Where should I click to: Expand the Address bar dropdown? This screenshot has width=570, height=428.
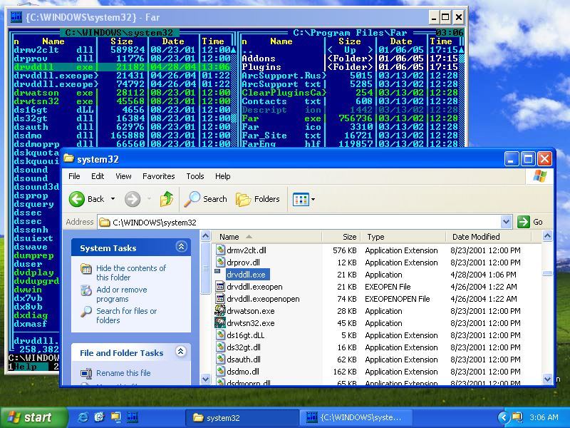(x=506, y=222)
